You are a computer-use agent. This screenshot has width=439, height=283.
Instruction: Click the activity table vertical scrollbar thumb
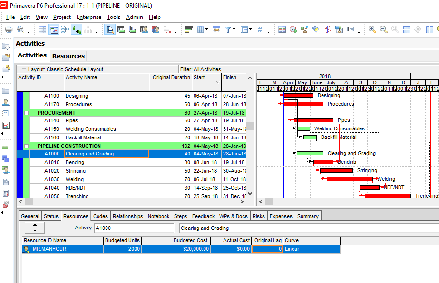tap(250, 126)
